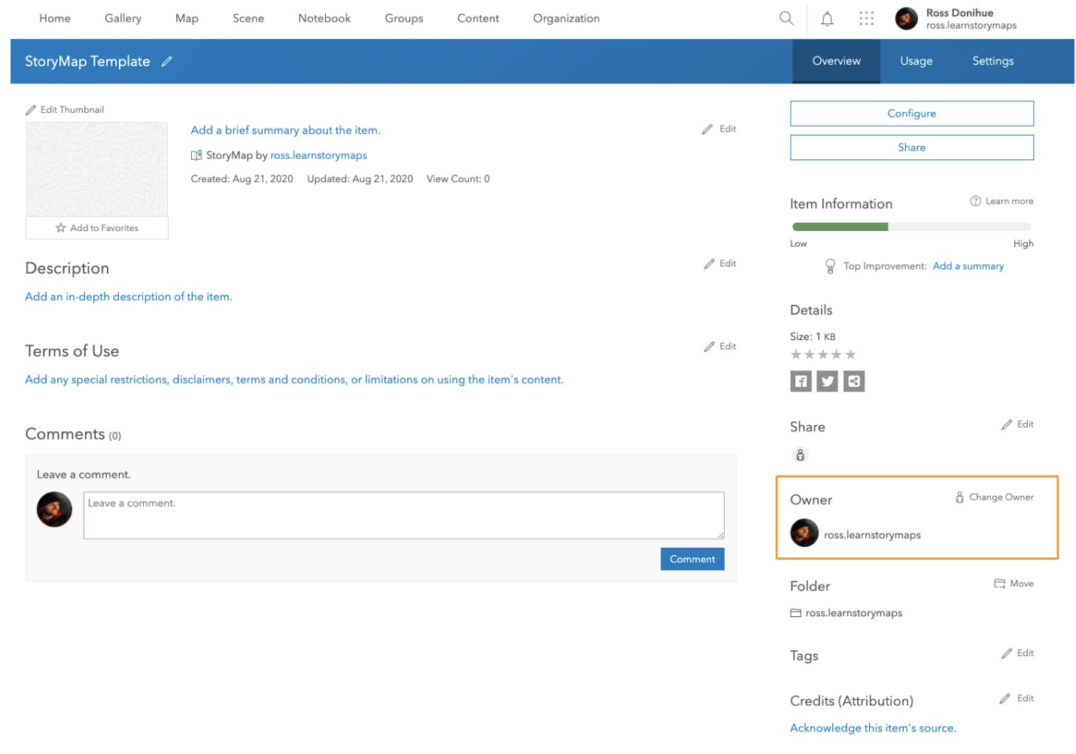Share the item on Facebook
This screenshot has height=754, width=1076.
(801, 382)
